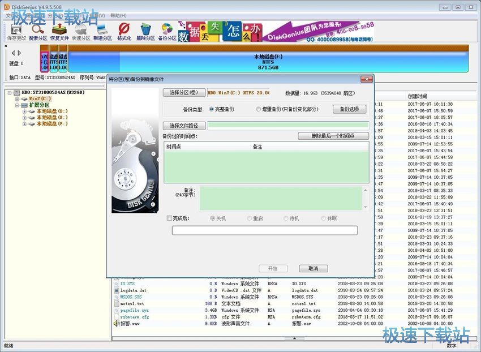
Task: Choose the standby (待机) radio
Action: (286, 218)
